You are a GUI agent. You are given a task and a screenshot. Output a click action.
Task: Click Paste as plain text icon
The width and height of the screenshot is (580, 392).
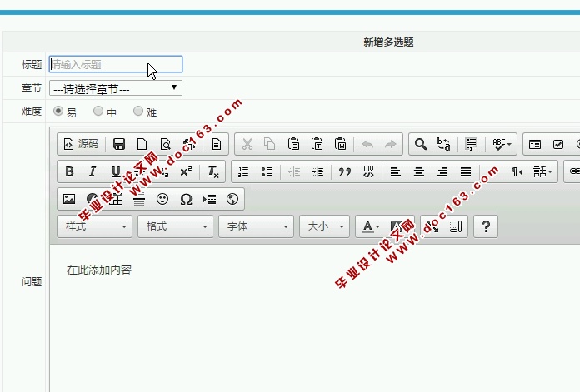click(317, 144)
